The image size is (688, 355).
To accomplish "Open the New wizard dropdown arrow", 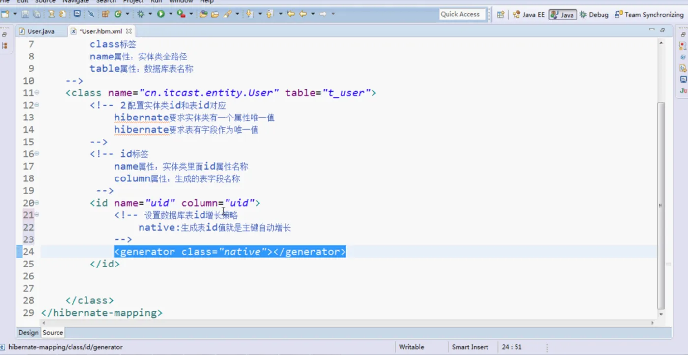I will click(15, 14).
